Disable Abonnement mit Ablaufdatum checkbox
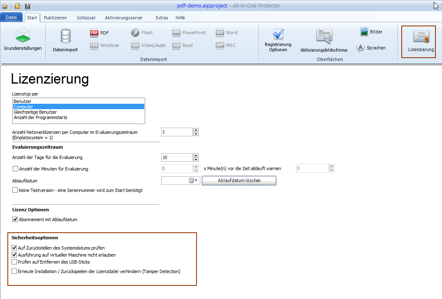442x299 pixels. click(x=15, y=220)
